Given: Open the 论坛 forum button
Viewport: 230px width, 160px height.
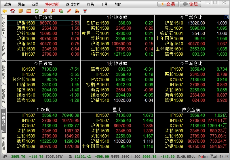Looking at the screenshot, I should click(190, 4).
